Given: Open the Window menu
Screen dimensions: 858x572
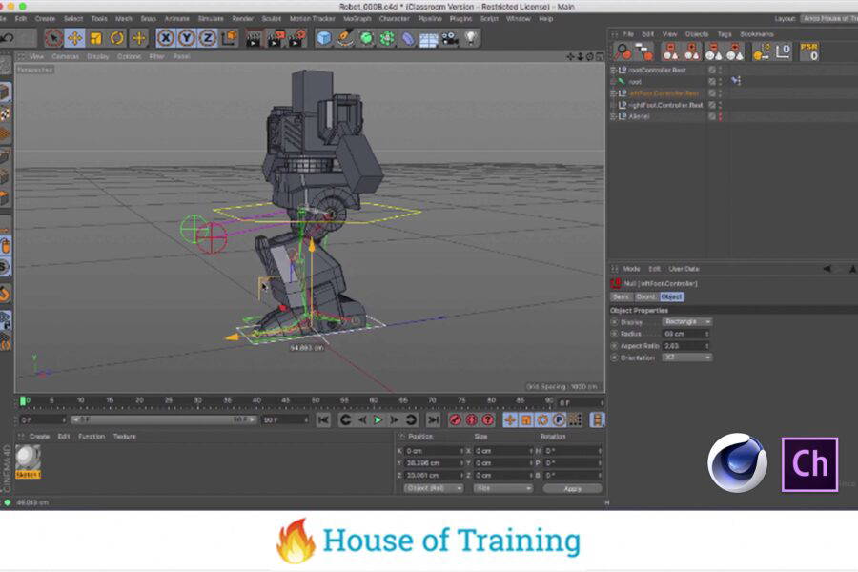Looking at the screenshot, I should click(519, 19).
